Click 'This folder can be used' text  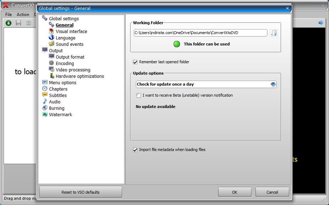point(207,44)
